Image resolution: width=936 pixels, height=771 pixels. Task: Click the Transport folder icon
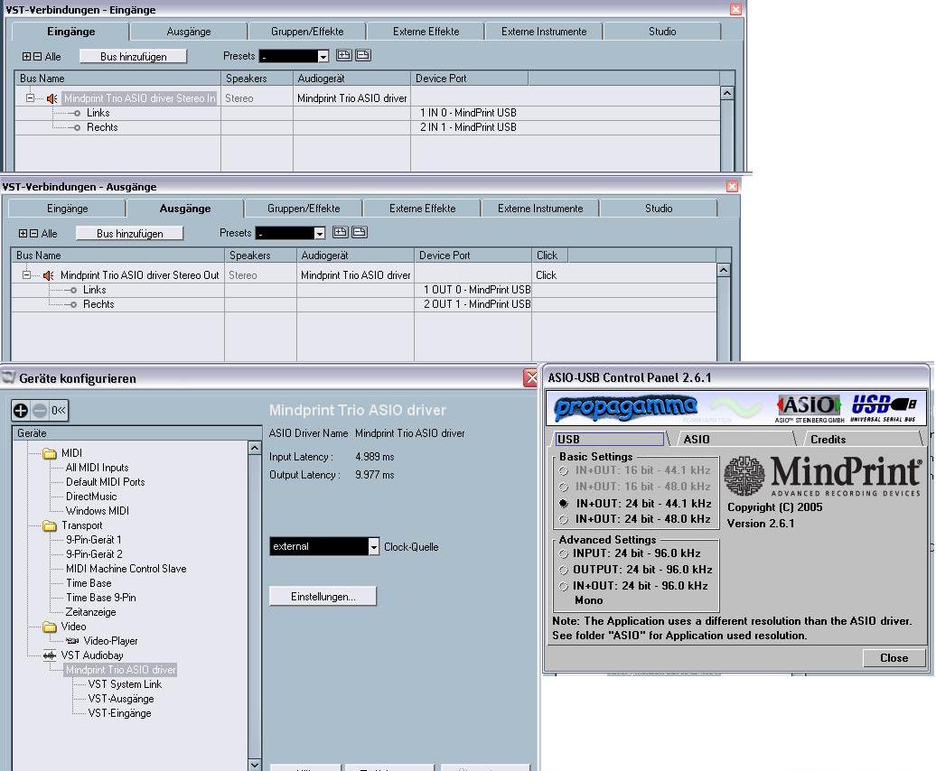tap(50, 526)
